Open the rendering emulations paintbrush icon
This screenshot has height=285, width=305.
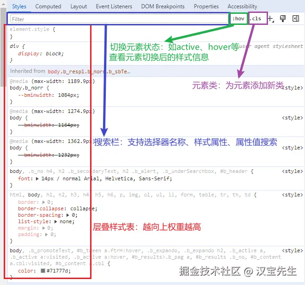[x=283, y=18]
